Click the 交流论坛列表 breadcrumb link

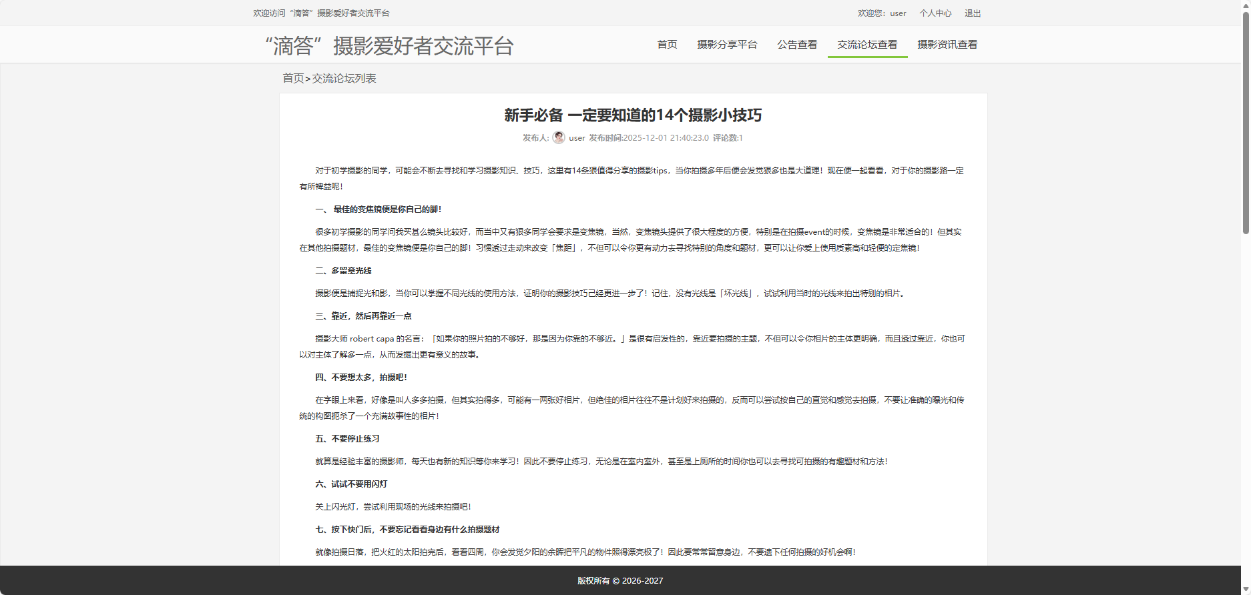(344, 79)
